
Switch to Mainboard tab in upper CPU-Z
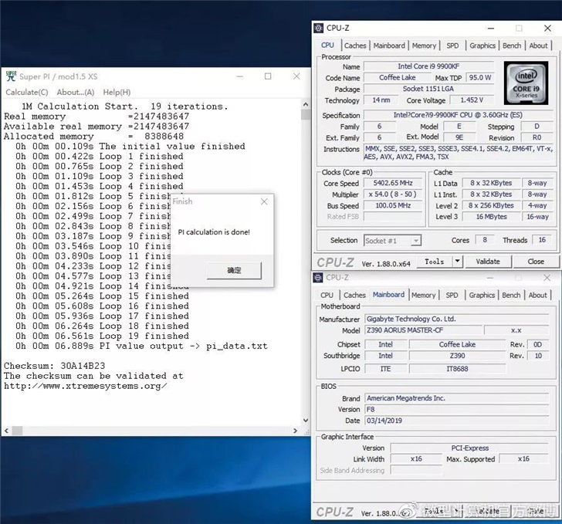click(x=389, y=46)
